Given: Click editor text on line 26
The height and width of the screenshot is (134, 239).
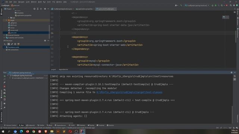Looking at the screenshot, I should pos(74,33).
